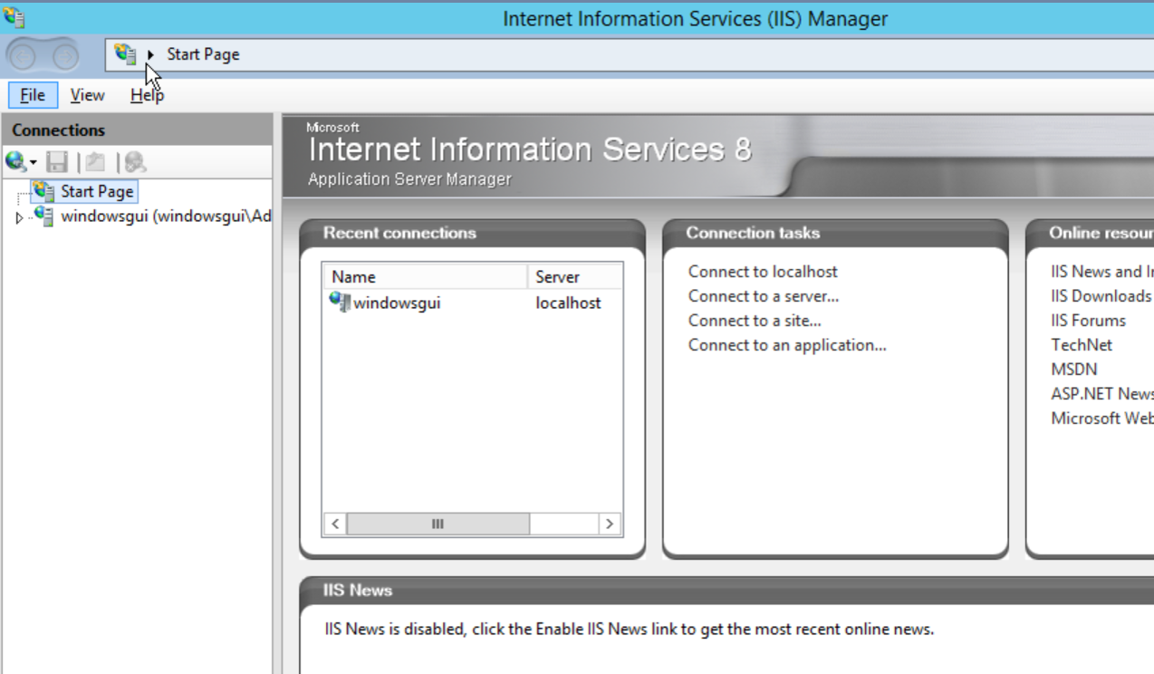Select Start Page in the Connections tree

(x=97, y=191)
